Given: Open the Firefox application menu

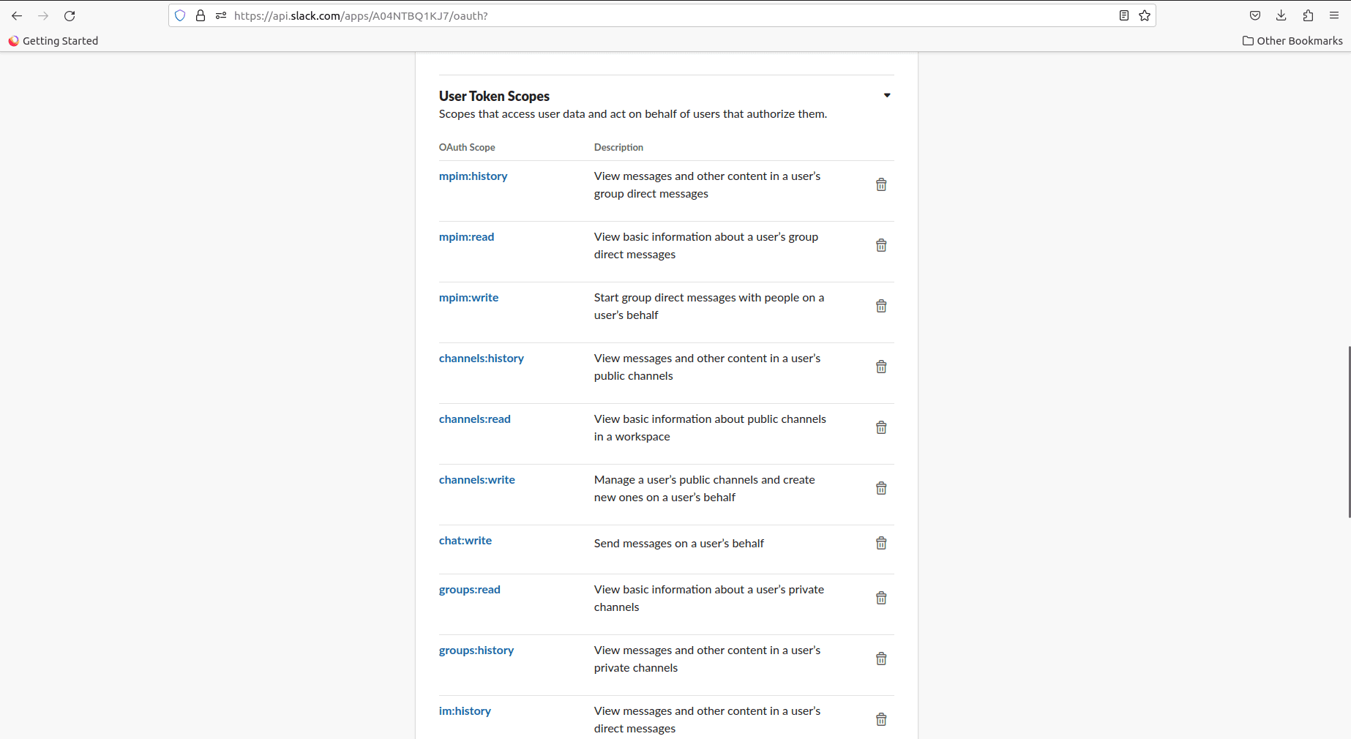Looking at the screenshot, I should pos(1334,15).
